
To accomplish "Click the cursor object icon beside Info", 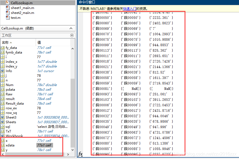I will click(x=3, y=71).
